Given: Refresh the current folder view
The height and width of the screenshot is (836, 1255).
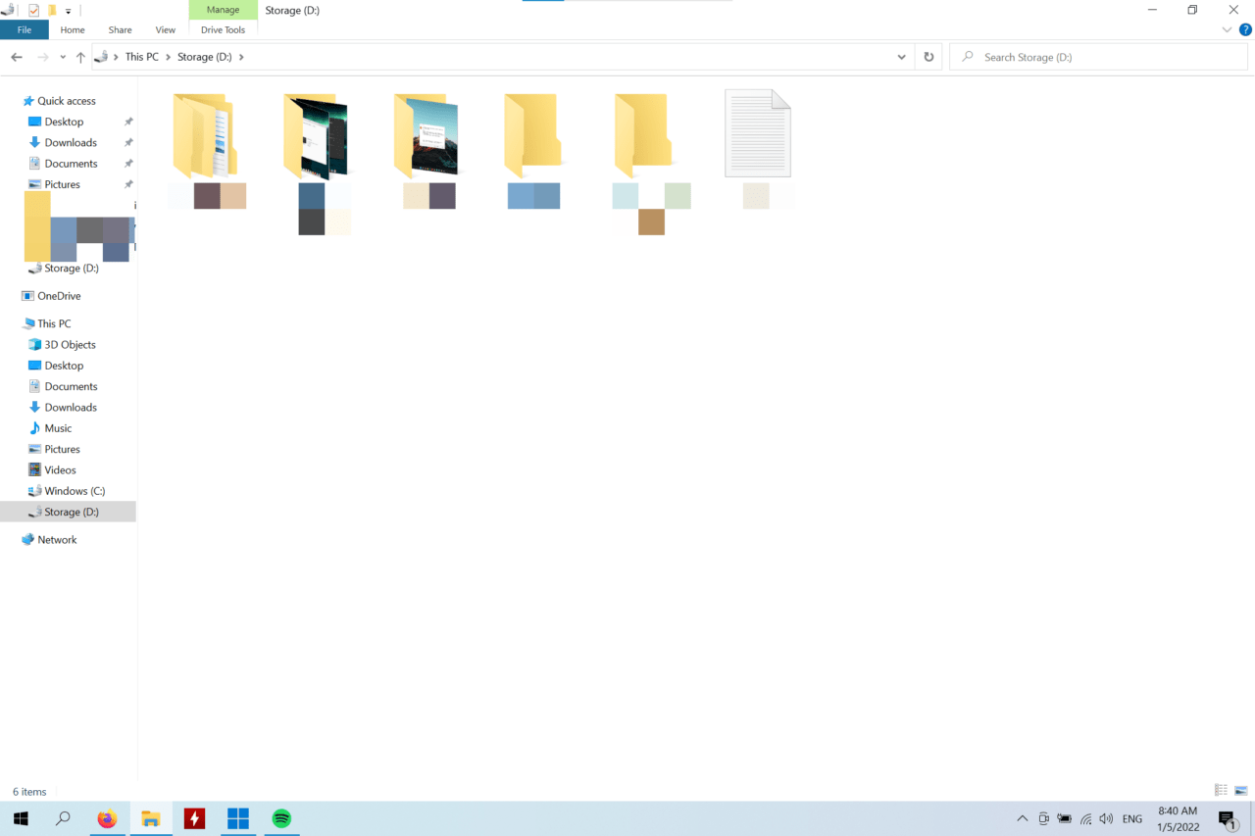Looking at the screenshot, I should click(928, 56).
